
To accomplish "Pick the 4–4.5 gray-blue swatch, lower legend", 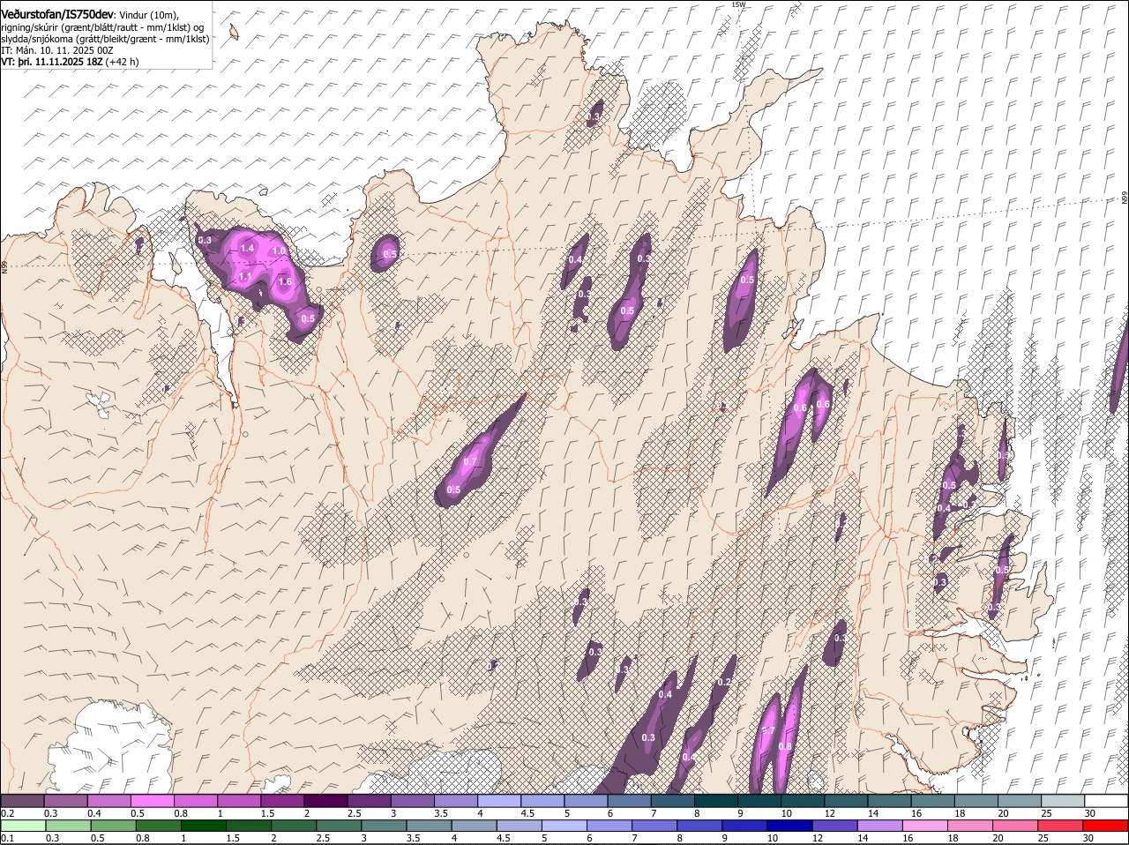I will click(475, 826).
